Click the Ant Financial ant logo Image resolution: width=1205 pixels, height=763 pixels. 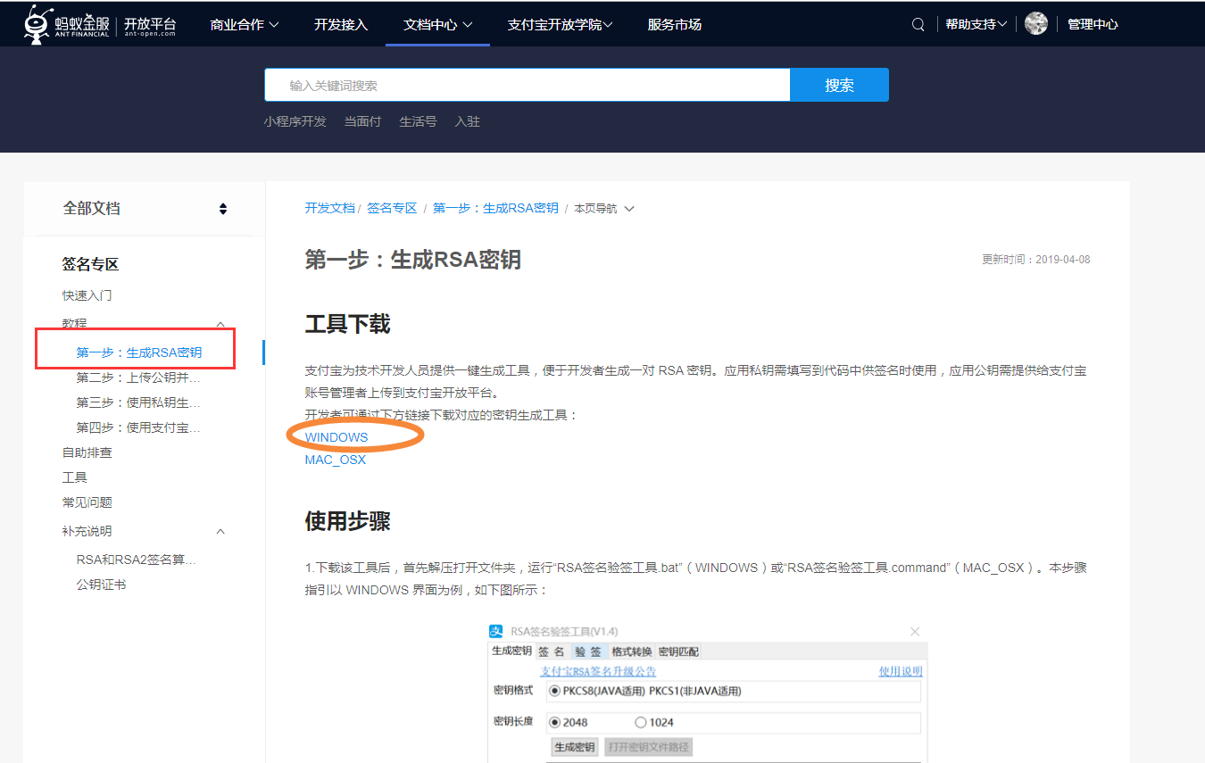(37, 24)
